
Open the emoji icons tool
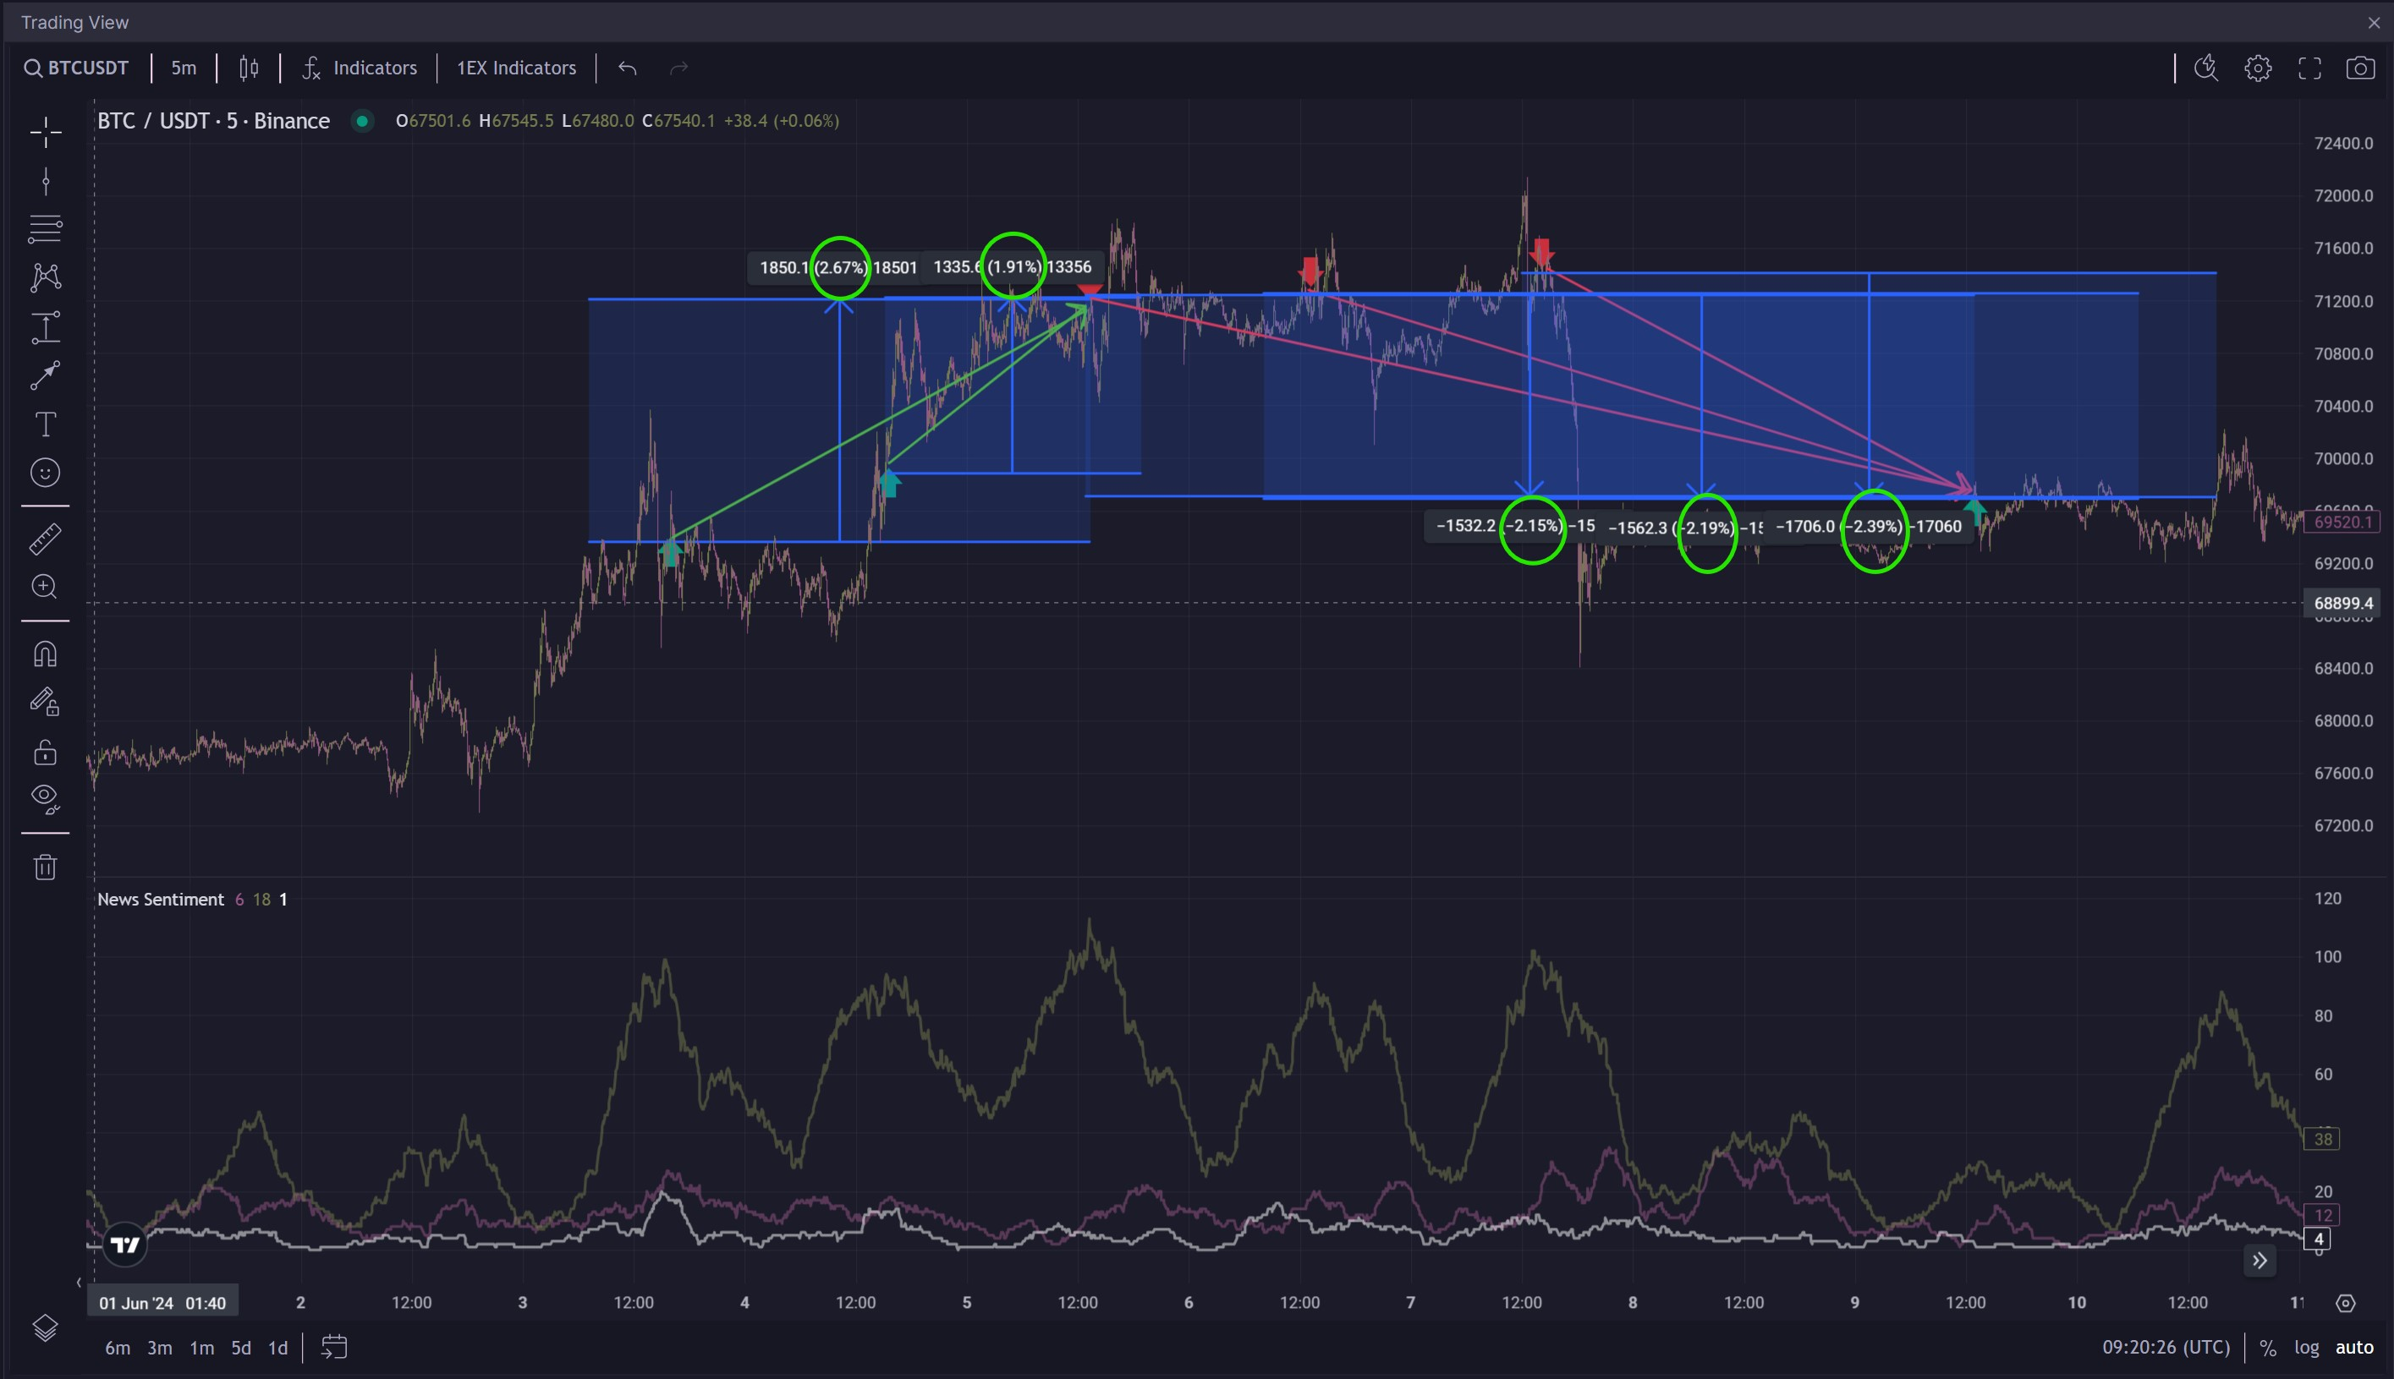[46, 473]
